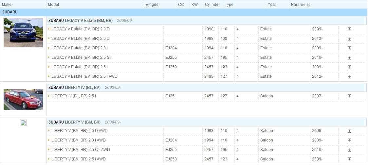Viewport: 368px width, 165px height.
Task: Expand parameters for Legacy V Estate 2.0 D 108 KW row
Action: [349, 39]
